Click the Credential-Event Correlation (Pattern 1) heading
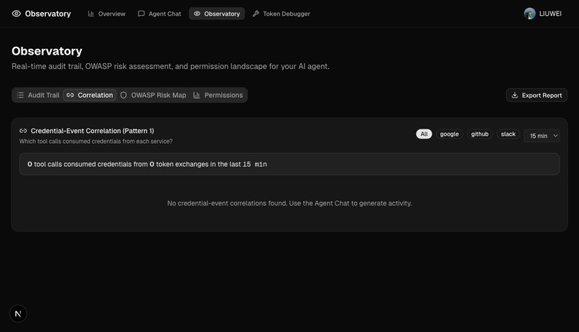 (93, 131)
